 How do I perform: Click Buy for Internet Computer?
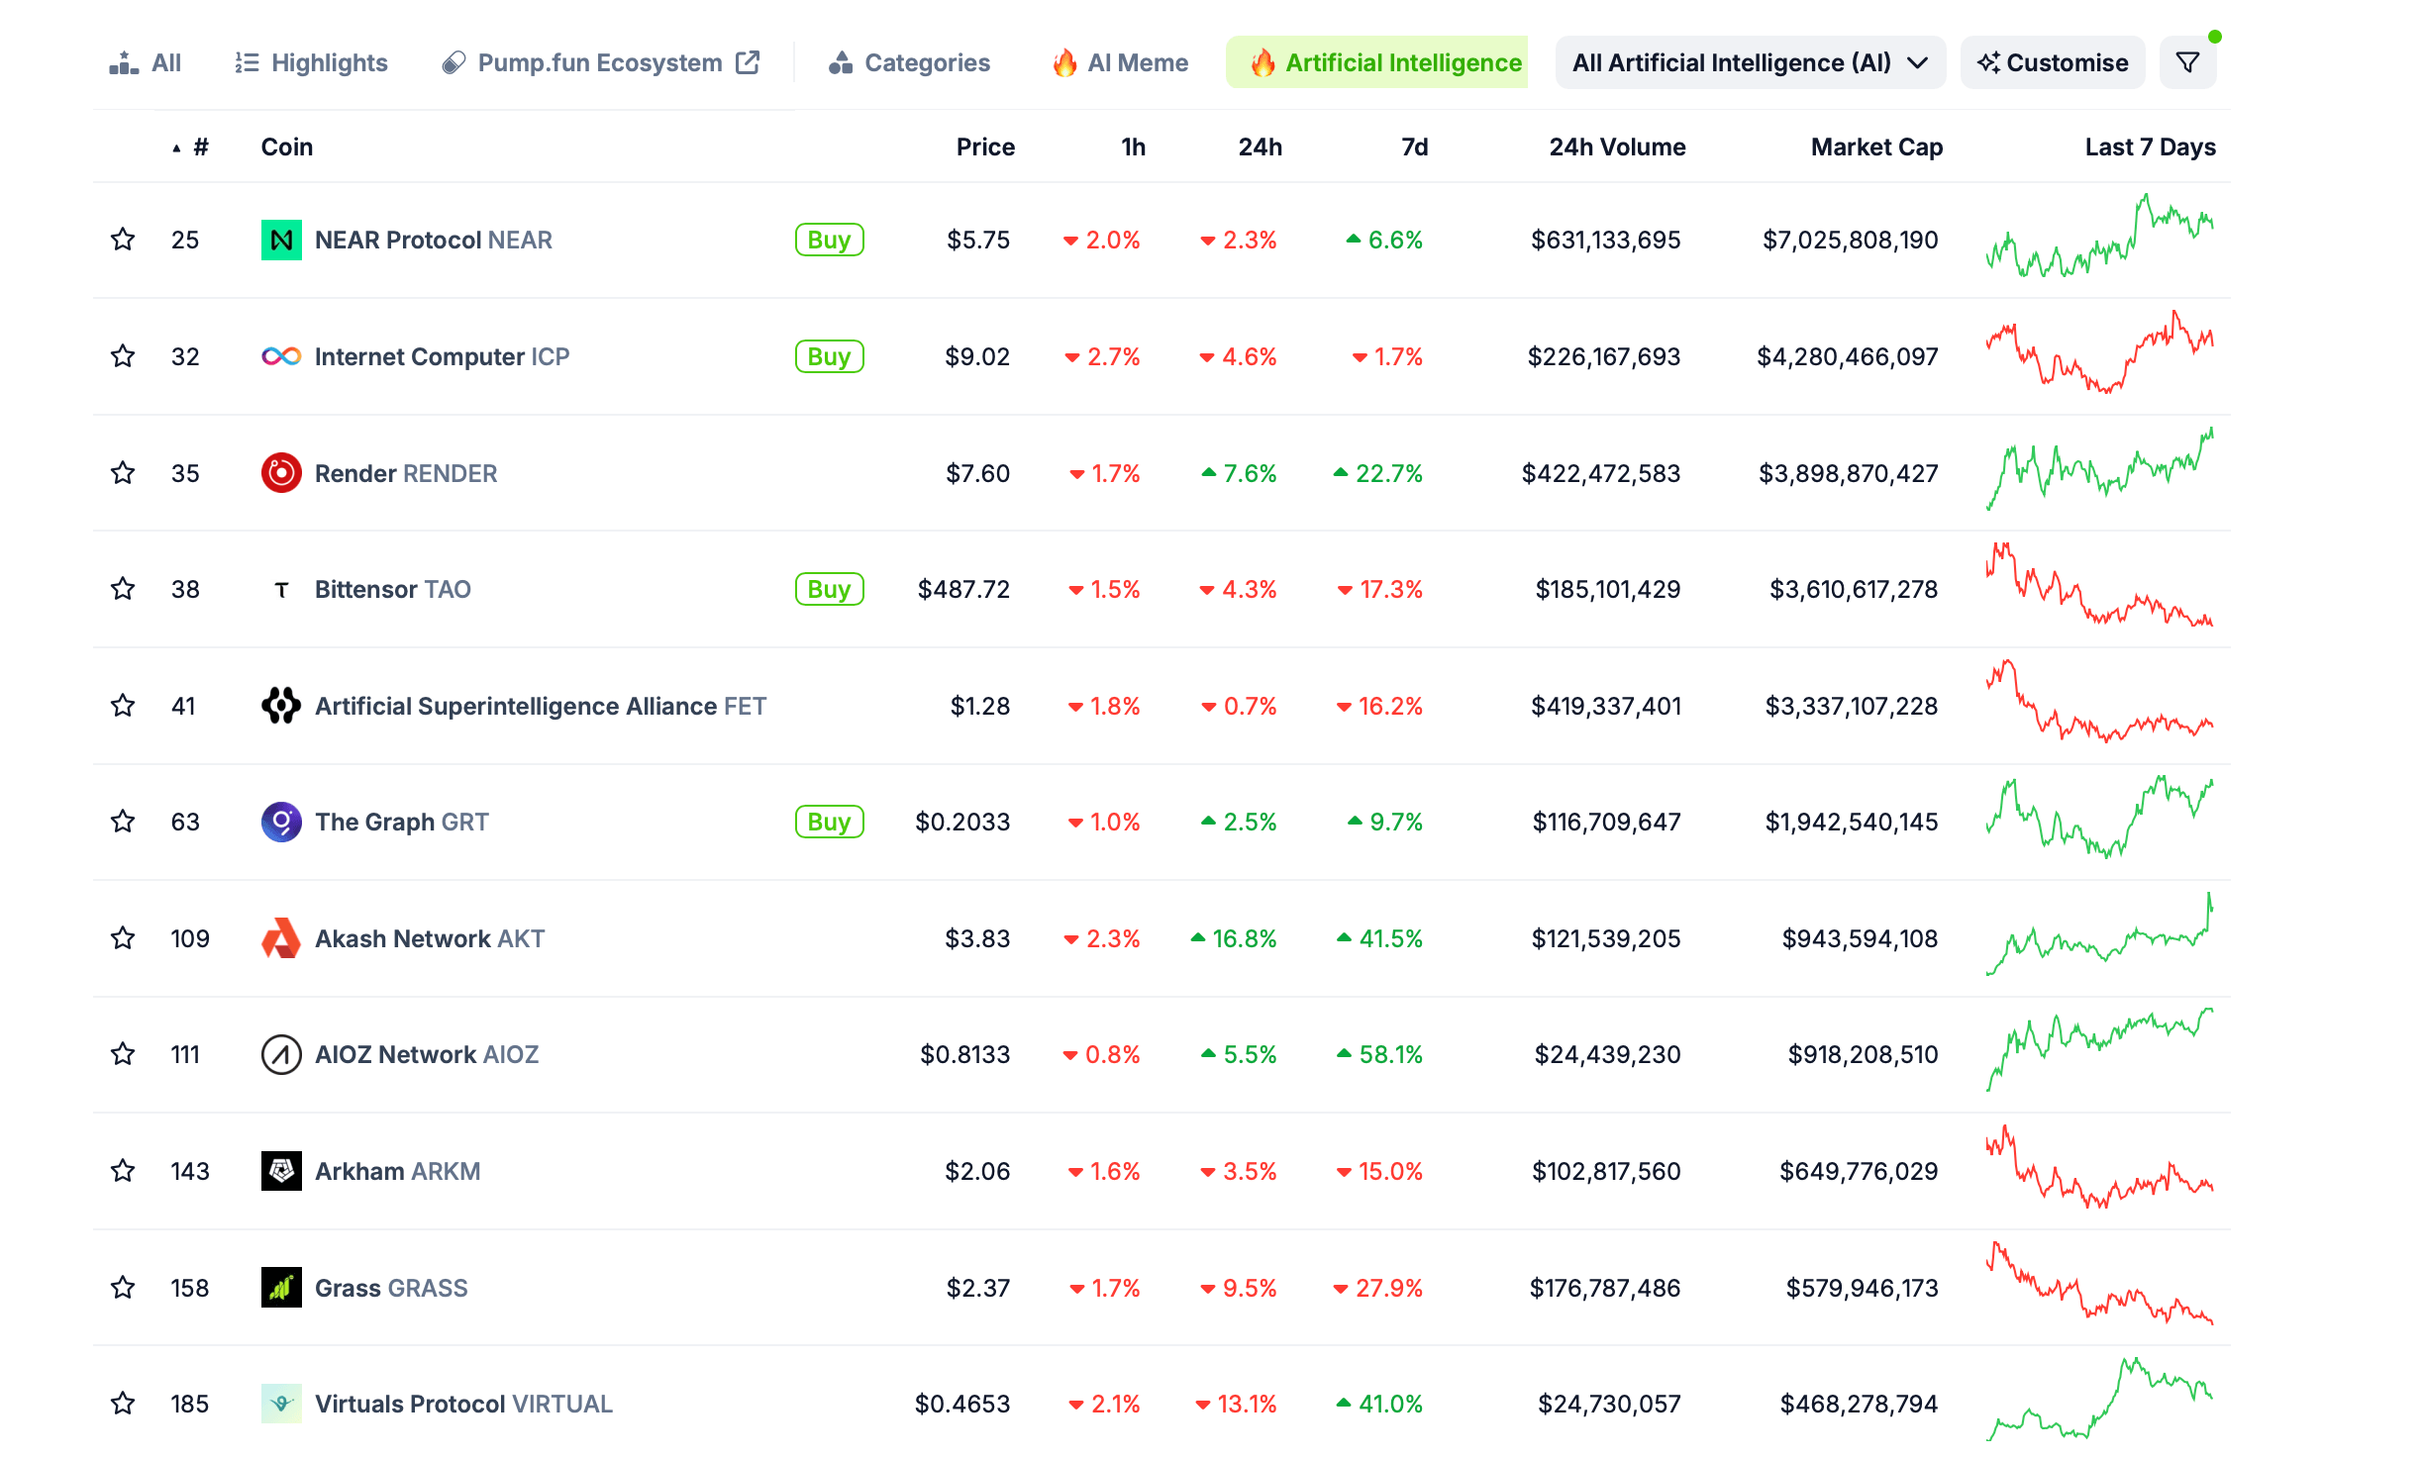(x=830, y=356)
